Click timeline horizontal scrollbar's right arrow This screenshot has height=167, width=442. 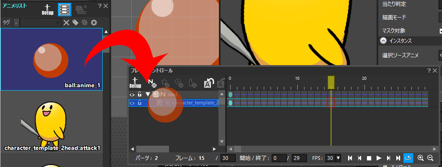(434, 149)
